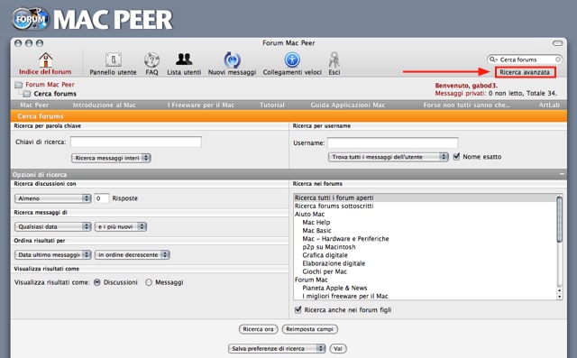Image resolution: width=577 pixels, height=358 pixels.
Task: Open the Almeno dropdown
Action: coord(52,198)
